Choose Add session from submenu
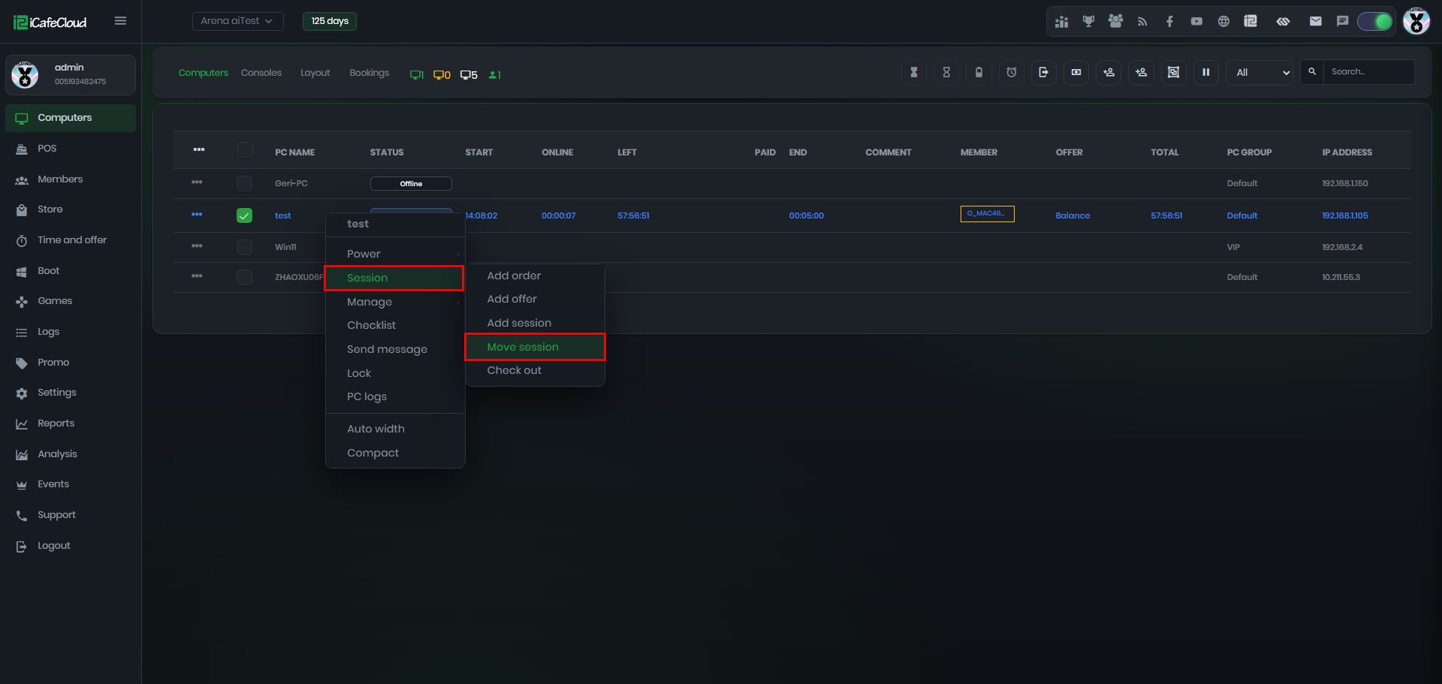This screenshot has width=1442, height=684. click(535, 323)
